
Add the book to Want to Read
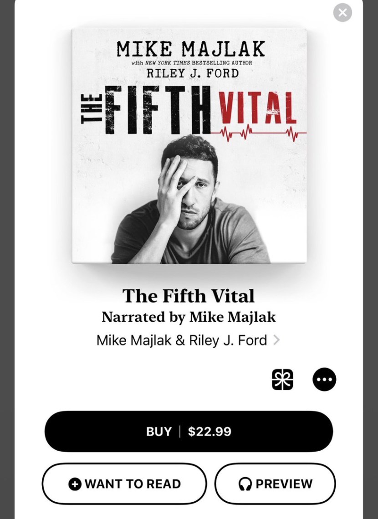[x=124, y=483]
